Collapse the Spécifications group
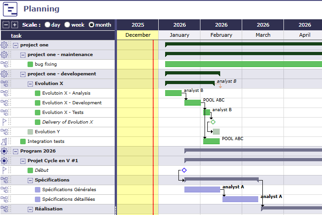Image resolution: width=322 pixels, height=215 pixels. pos(30,180)
